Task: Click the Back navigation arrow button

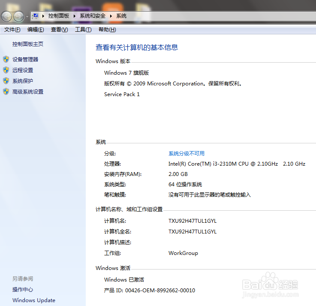Action: (7, 17)
